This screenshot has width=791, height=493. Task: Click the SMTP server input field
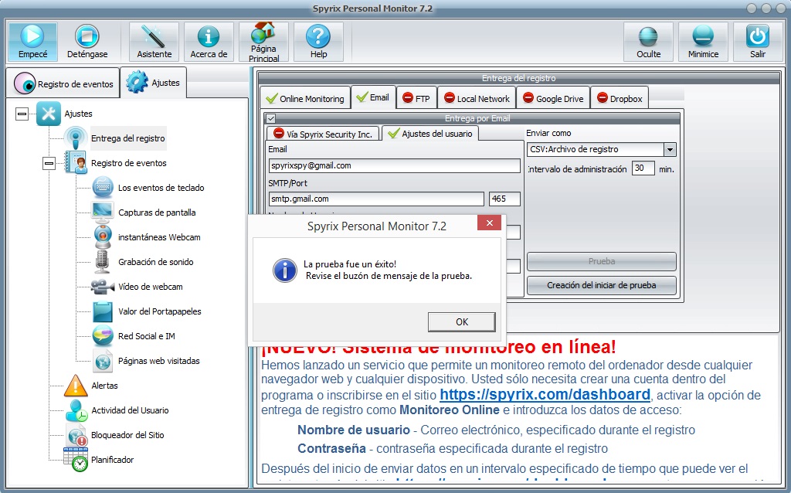(376, 199)
